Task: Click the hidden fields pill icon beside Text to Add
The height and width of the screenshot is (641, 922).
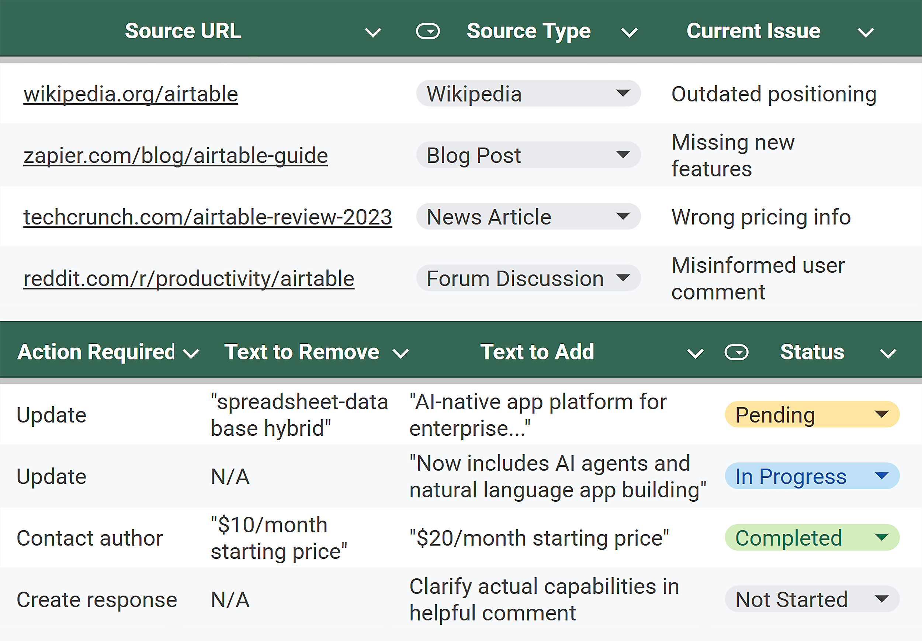Action: pyautogui.click(x=736, y=352)
